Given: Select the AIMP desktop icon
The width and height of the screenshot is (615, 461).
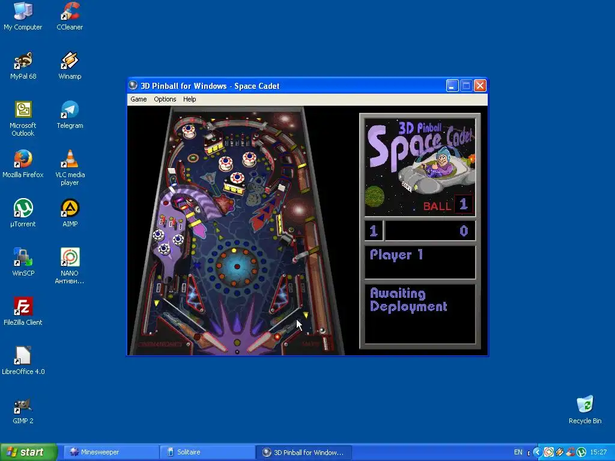Looking at the screenshot, I should coord(70,213).
